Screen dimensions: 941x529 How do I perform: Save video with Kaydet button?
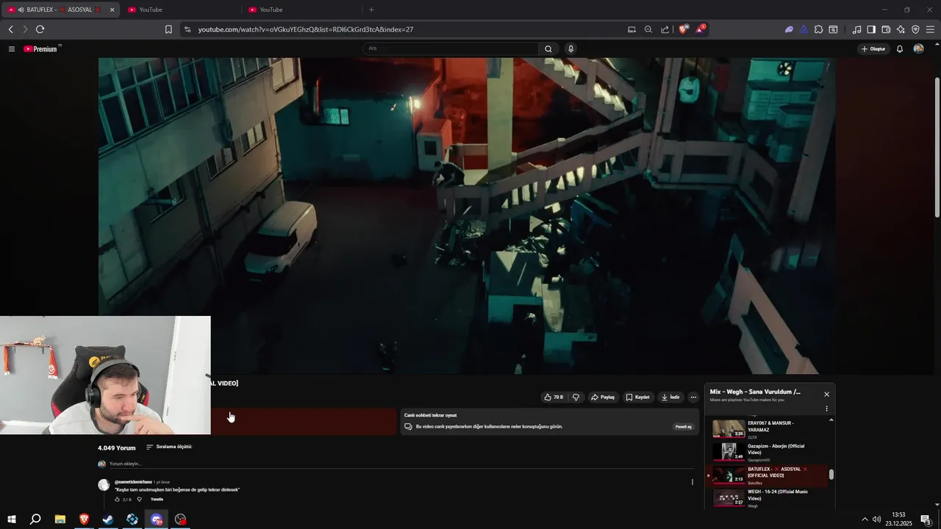pos(637,397)
